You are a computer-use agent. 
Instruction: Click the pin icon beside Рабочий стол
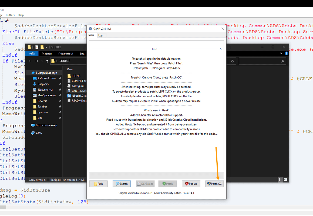(60, 79)
